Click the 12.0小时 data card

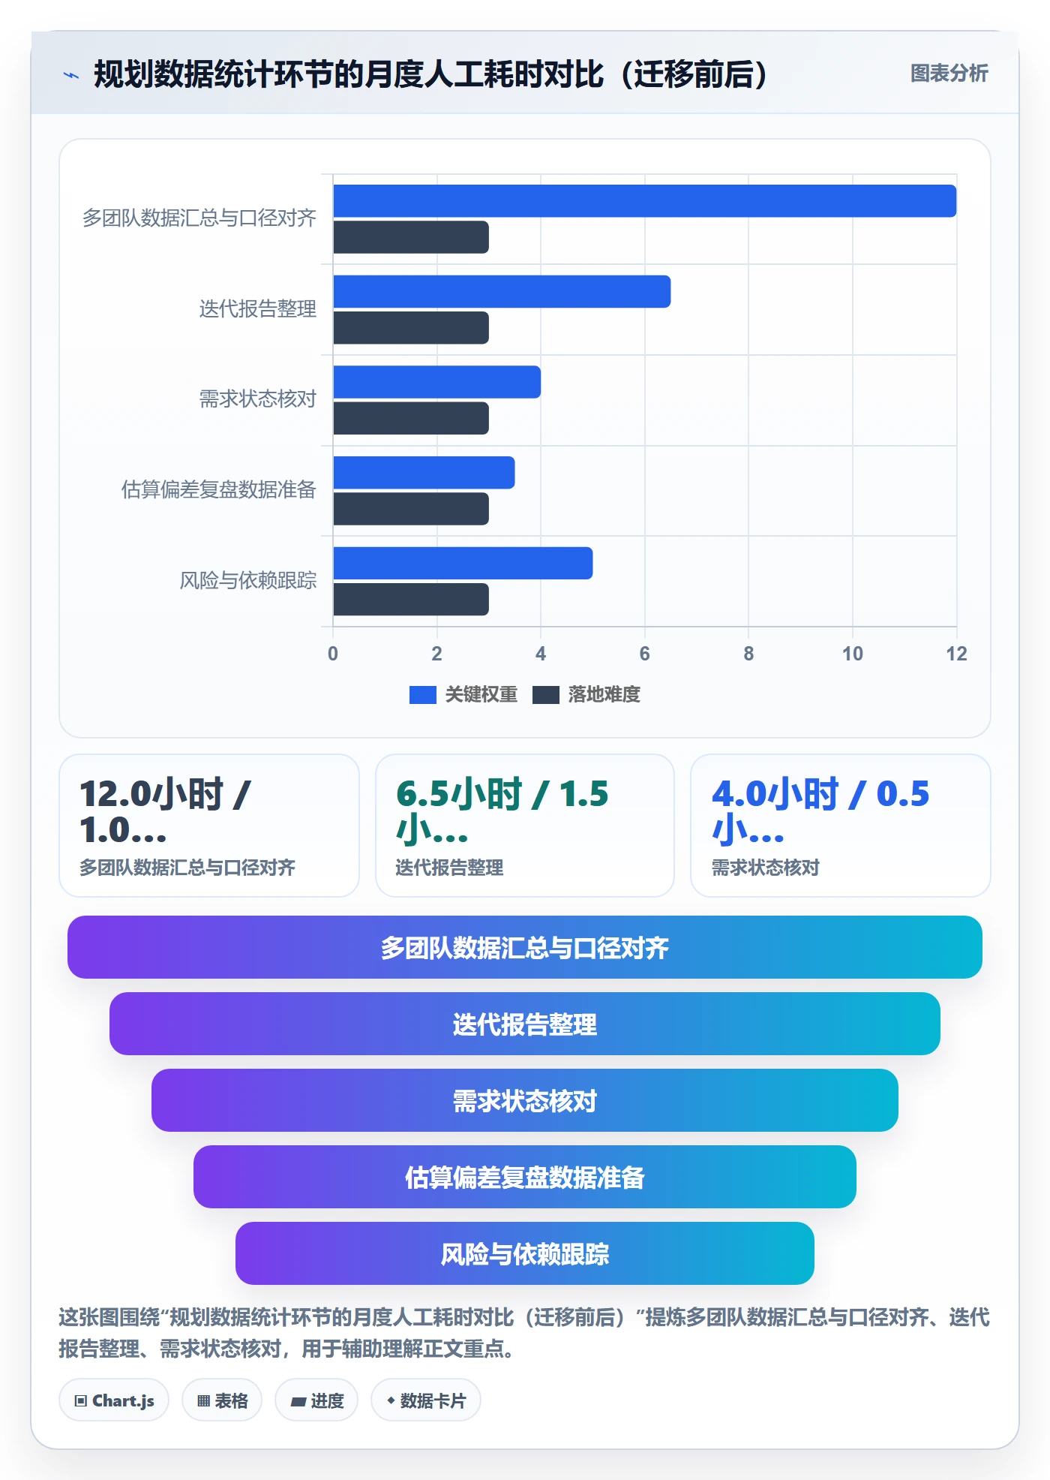pyautogui.click(x=209, y=826)
